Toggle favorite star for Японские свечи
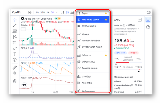 point(106,20)
